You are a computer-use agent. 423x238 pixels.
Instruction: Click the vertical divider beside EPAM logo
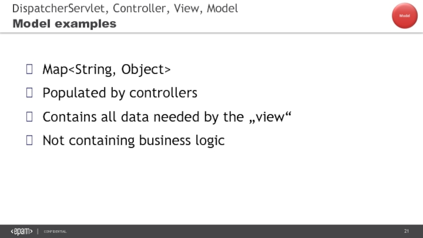pos(38,232)
